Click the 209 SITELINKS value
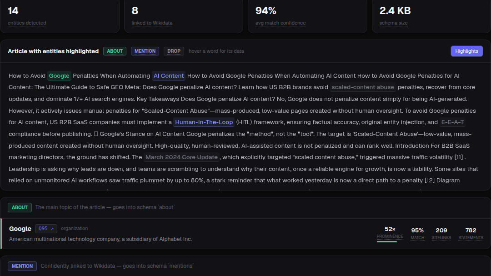 441,231
